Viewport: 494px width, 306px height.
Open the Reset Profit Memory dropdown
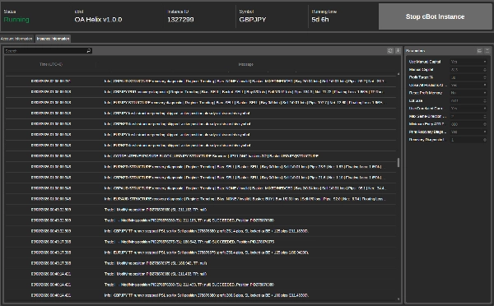[468, 93]
